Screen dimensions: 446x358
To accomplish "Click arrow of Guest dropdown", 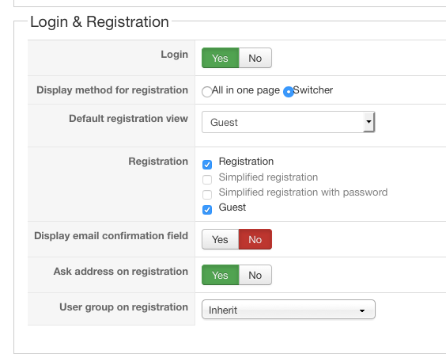I will pyautogui.click(x=369, y=122).
